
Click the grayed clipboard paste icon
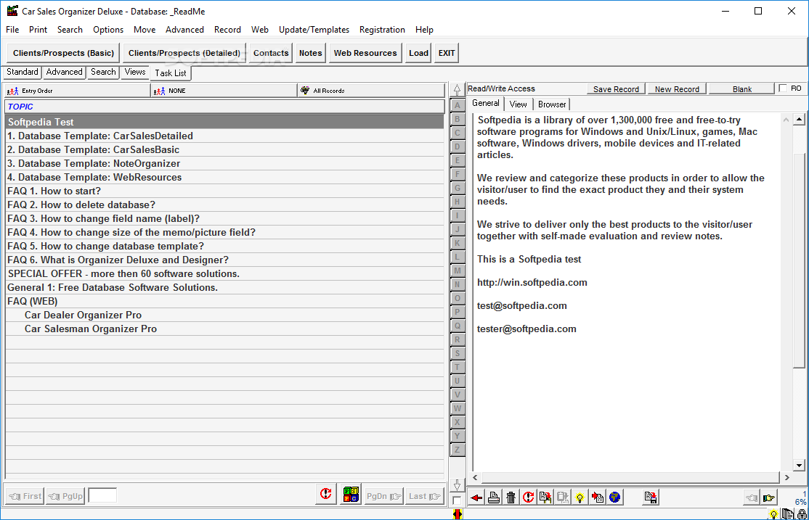coord(562,498)
